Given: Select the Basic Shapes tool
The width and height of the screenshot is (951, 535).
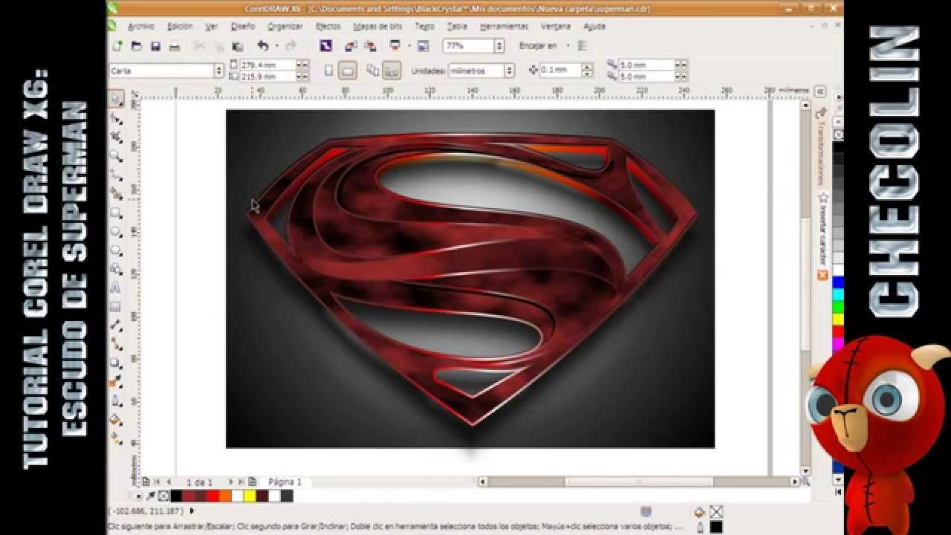Looking at the screenshot, I should [x=117, y=268].
